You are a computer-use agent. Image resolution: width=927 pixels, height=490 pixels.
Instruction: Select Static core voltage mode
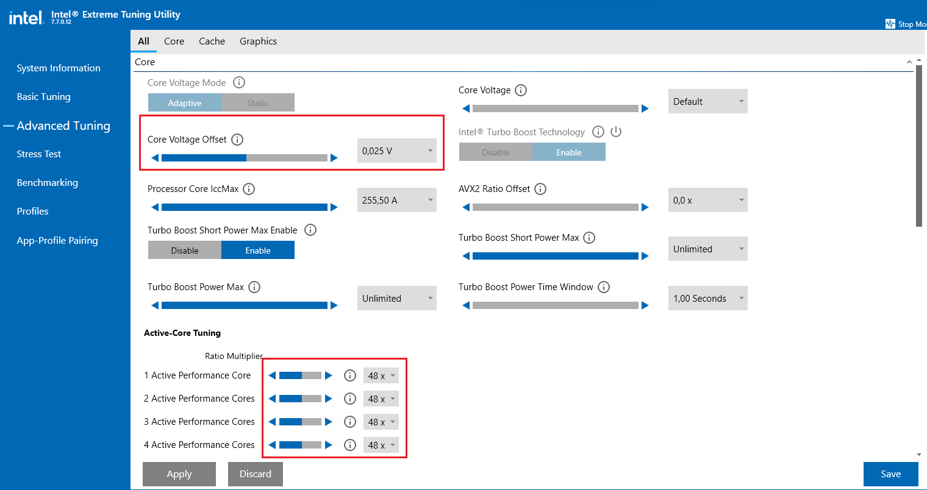point(258,103)
